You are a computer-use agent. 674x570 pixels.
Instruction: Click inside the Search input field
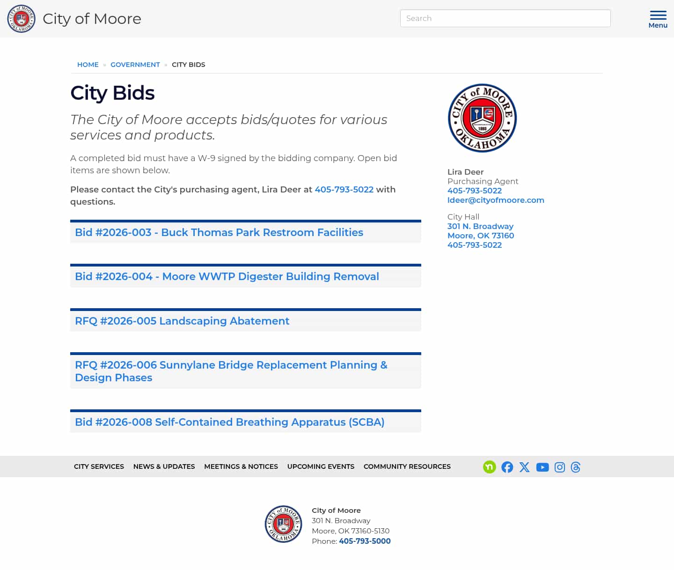[x=505, y=18]
